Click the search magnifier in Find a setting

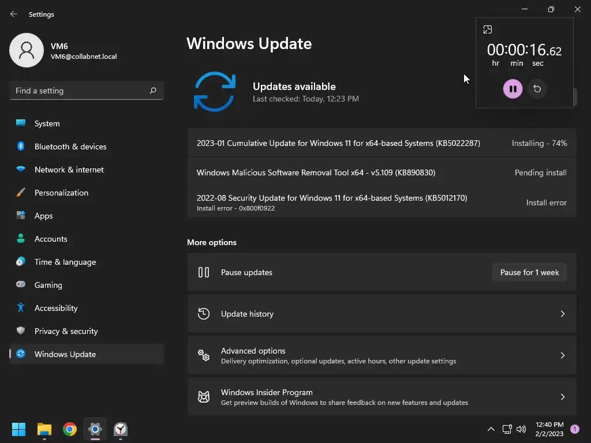pos(152,91)
